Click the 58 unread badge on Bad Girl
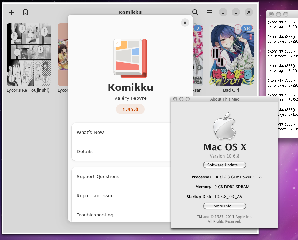The width and height of the screenshot is (298, 240). coord(247,29)
